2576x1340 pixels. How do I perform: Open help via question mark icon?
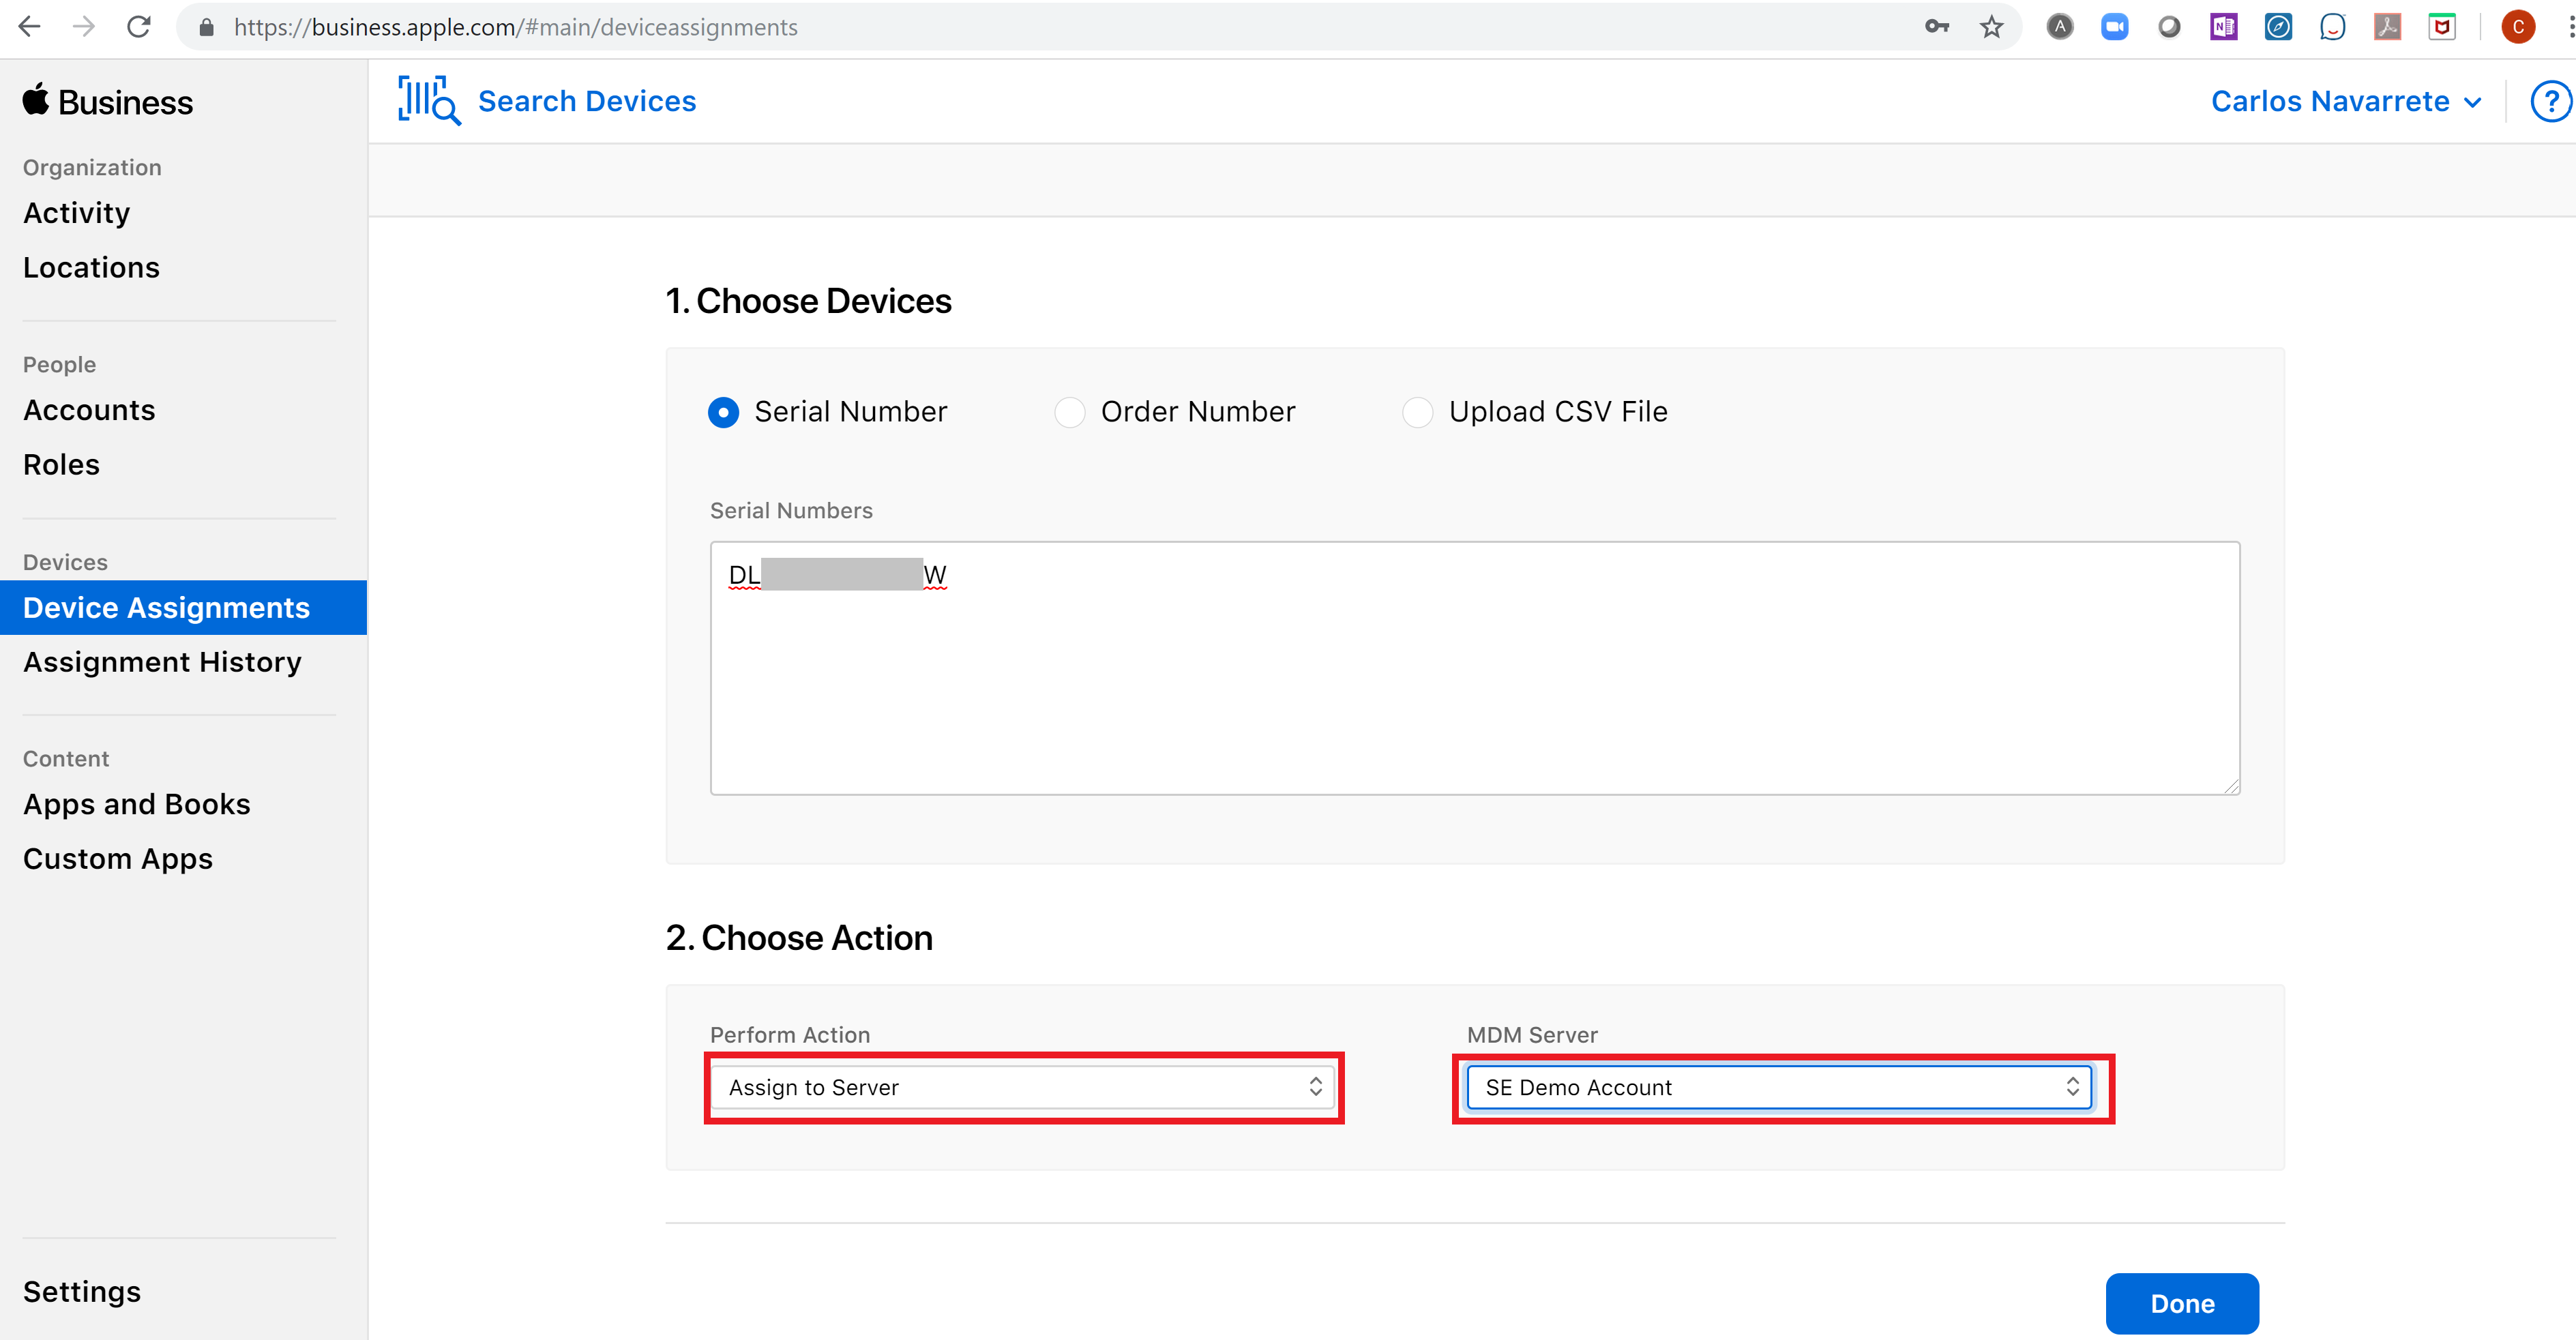tap(2551, 101)
